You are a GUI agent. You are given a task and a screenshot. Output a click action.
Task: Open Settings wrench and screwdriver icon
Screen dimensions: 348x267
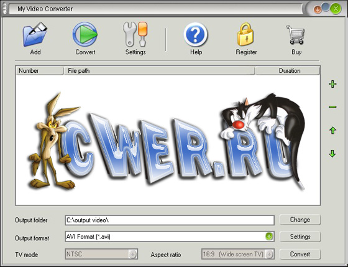(x=135, y=34)
